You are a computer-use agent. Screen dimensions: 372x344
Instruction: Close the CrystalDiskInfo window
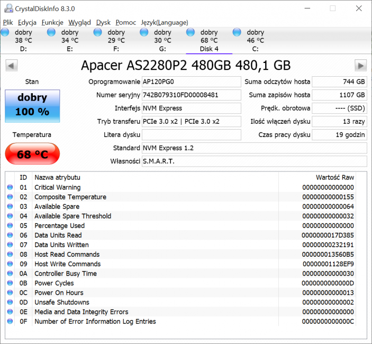coord(359,8)
